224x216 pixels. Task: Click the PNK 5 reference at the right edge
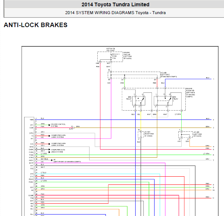(210, 149)
